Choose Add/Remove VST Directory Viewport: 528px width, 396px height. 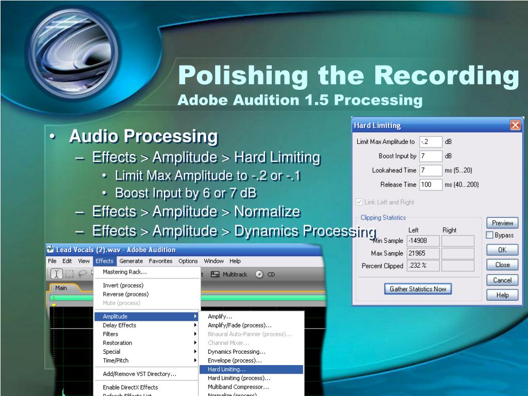[x=146, y=374]
